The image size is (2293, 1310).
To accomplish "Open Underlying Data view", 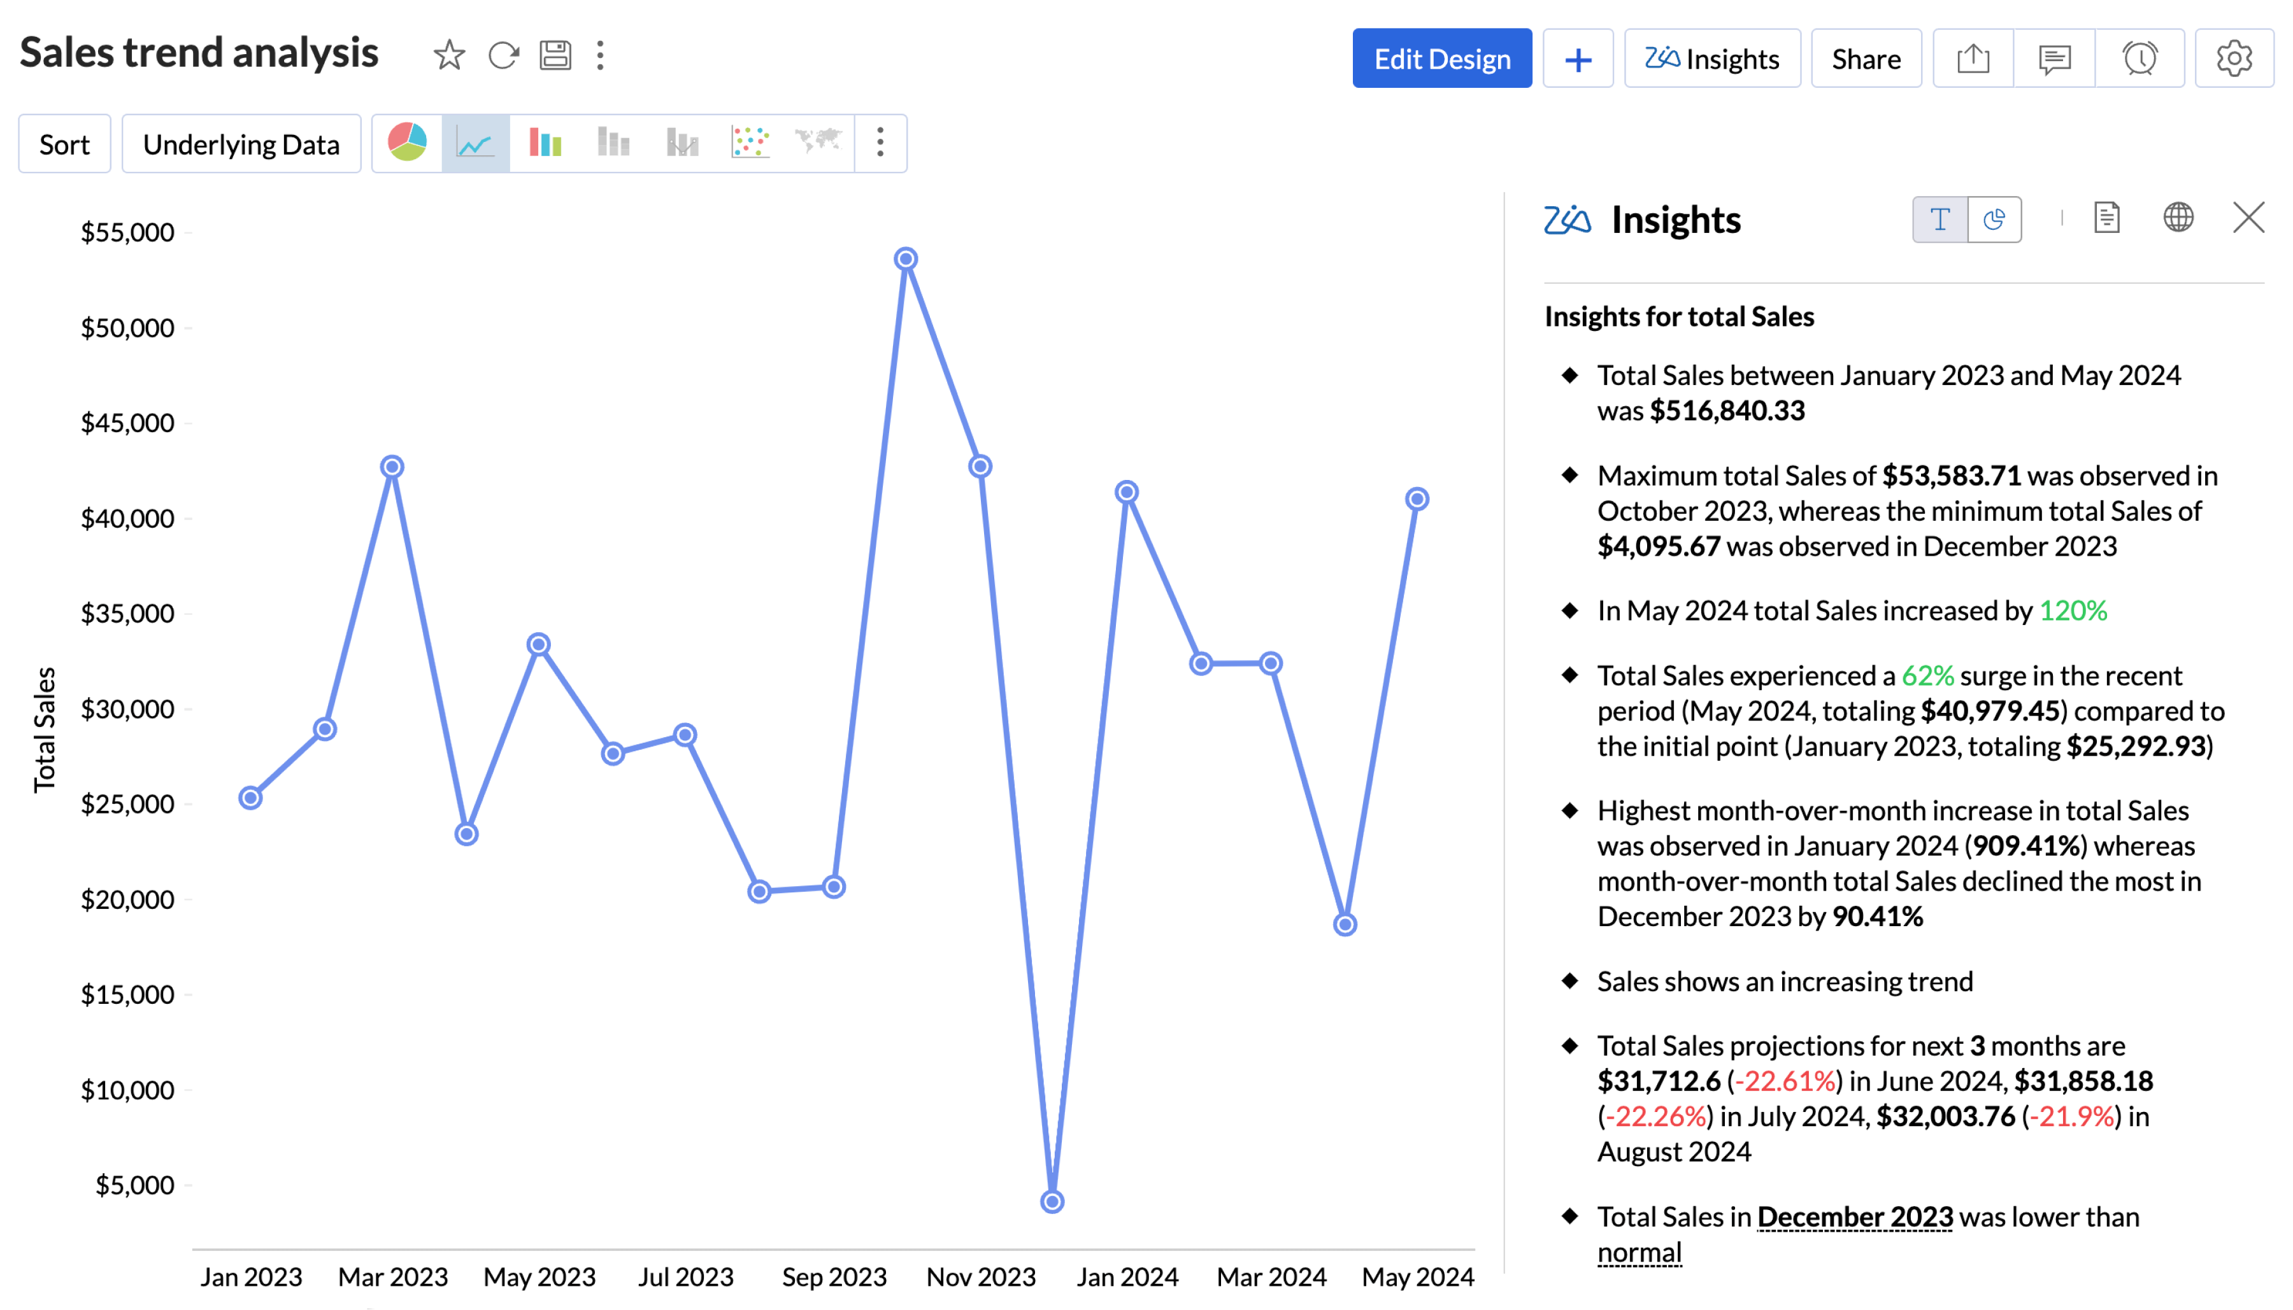I will (239, 143).
